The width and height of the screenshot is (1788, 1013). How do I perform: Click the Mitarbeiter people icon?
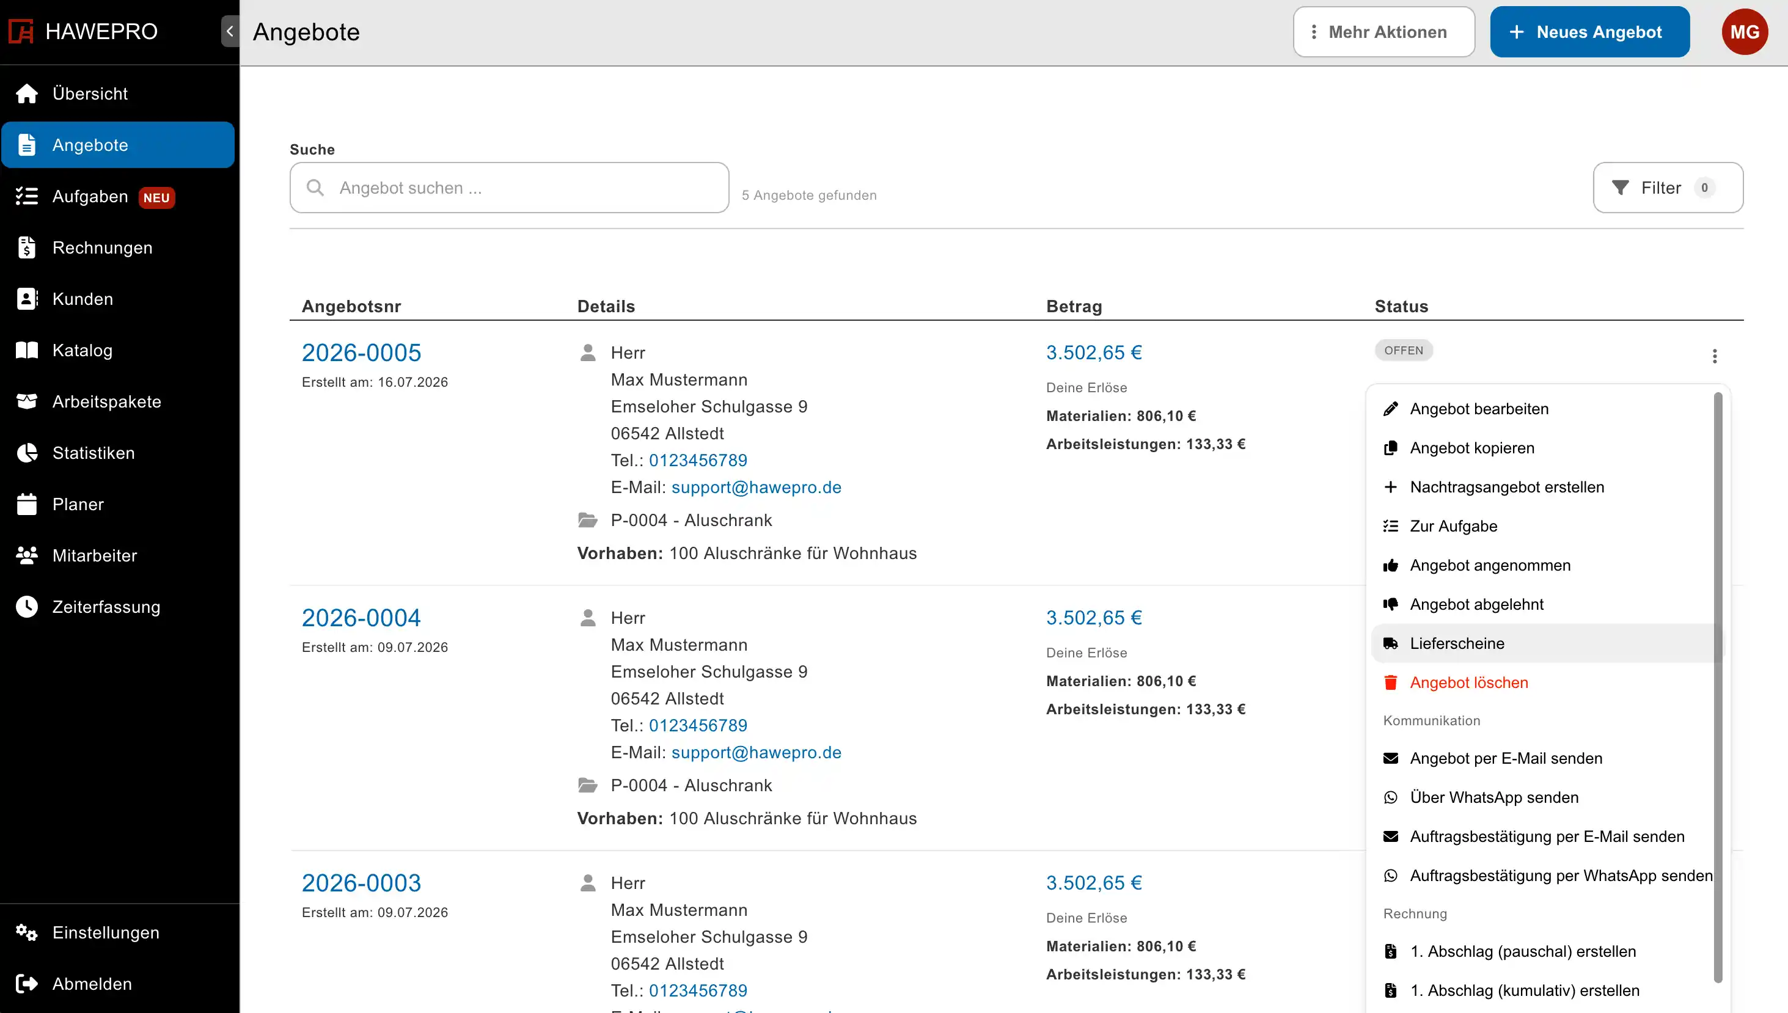(26, 555)
